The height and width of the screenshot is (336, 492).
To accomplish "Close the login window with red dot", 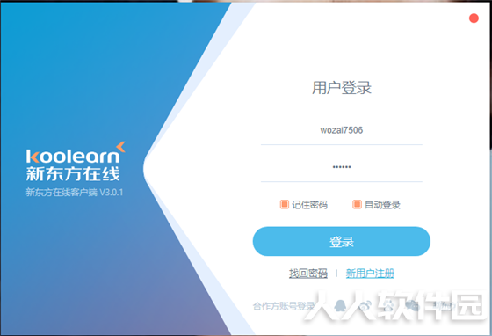I will pos(474,18).
